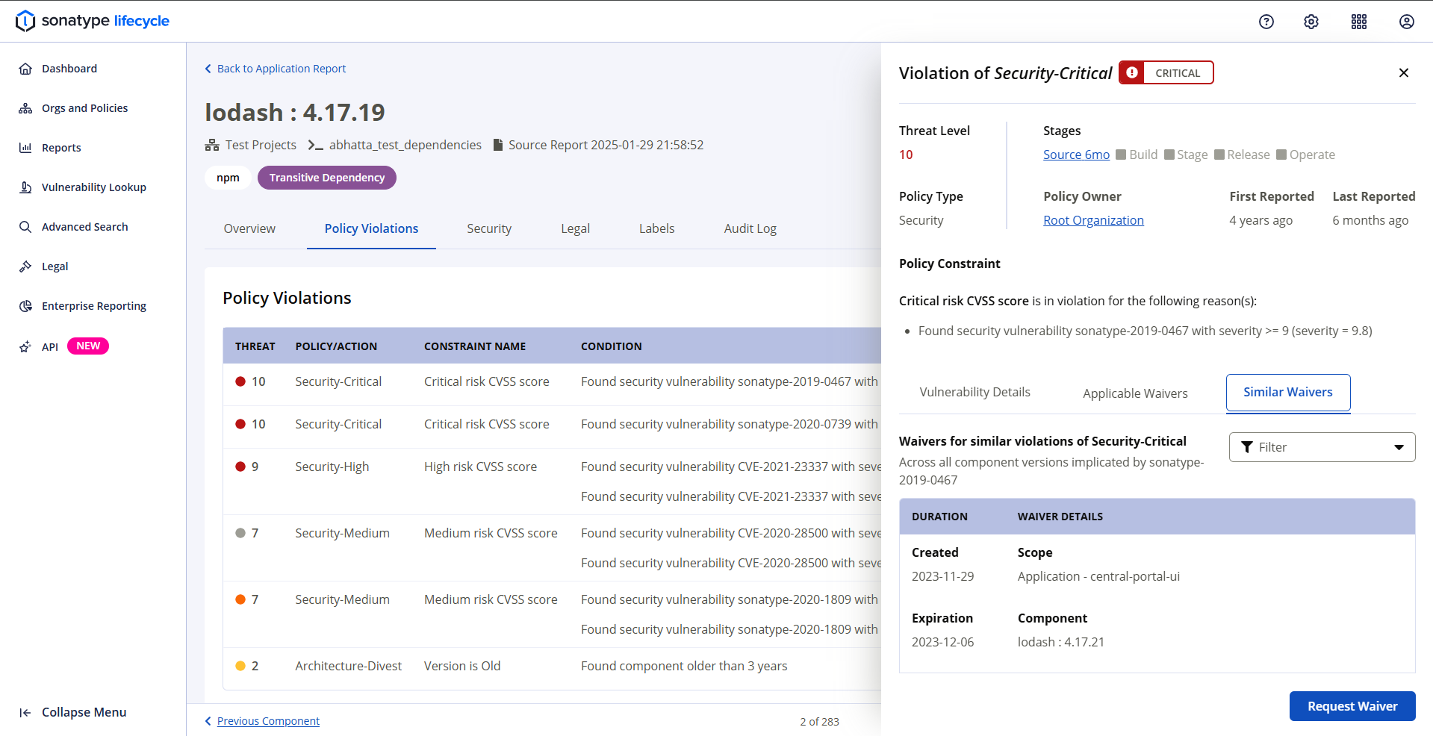Viewport: 1433px width, 736px height.
Task: Select the sonatype-2020-1809 Security-Medium row
Action: (x=553, y=614)
